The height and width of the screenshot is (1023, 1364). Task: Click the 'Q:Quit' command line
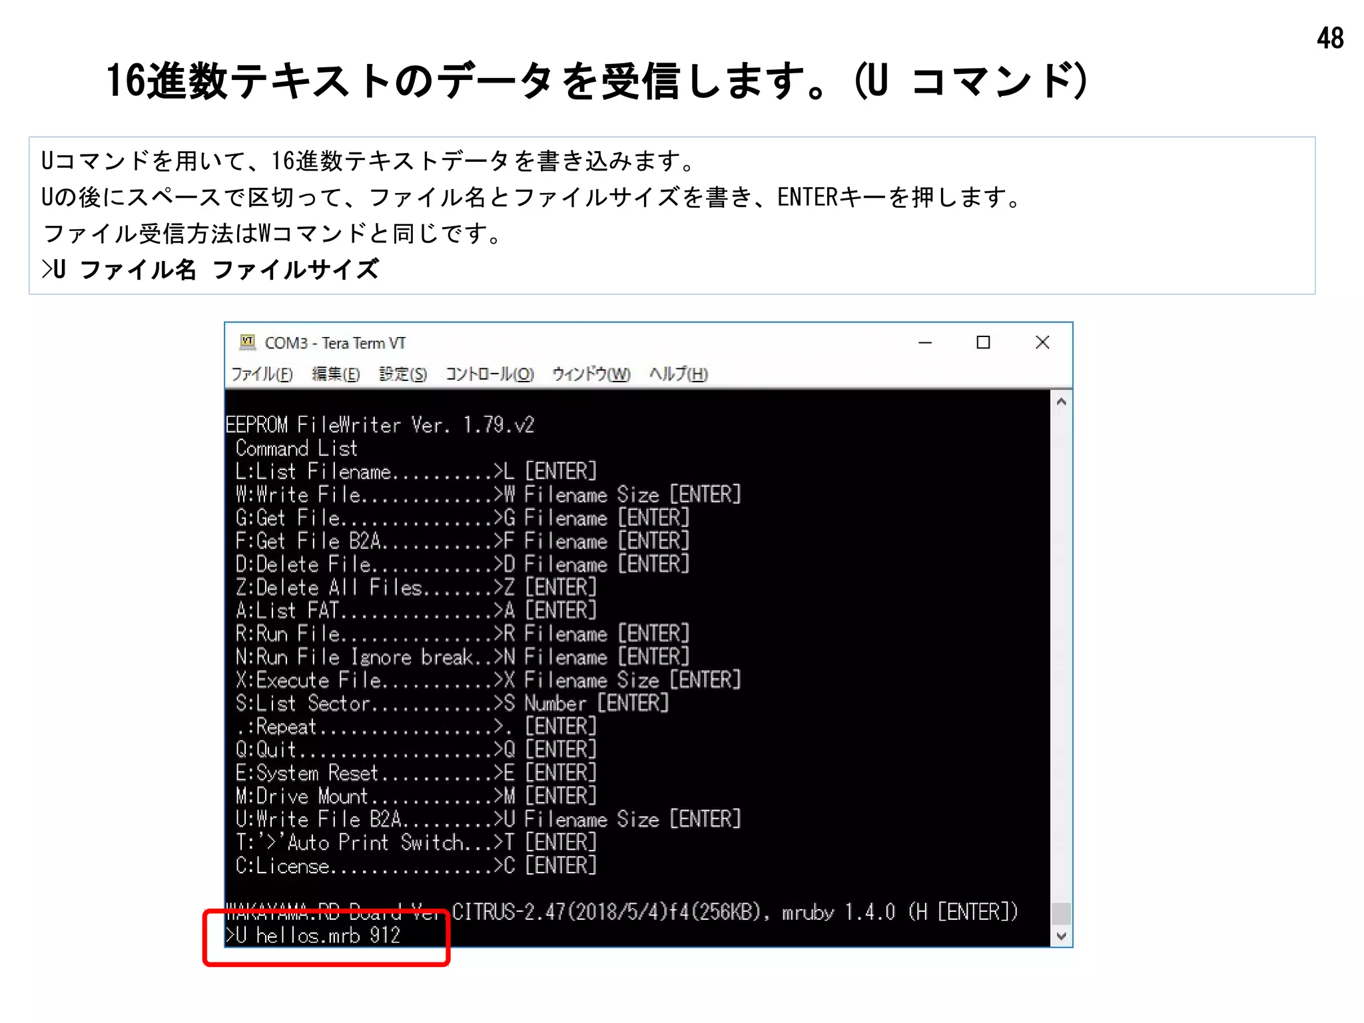pyautogui.click(x=416, y=750)
